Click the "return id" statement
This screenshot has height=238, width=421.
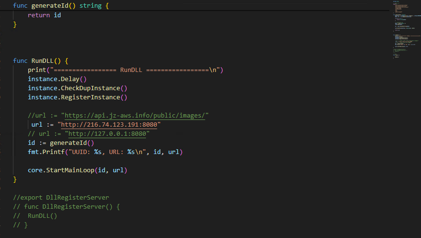pyautogui.click(x=44, y=15)
